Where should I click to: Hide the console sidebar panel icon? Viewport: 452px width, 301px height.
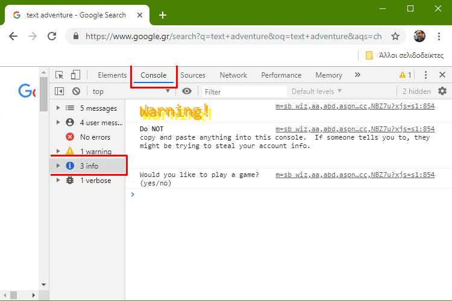pyautogui.click(x=60, y=92)
